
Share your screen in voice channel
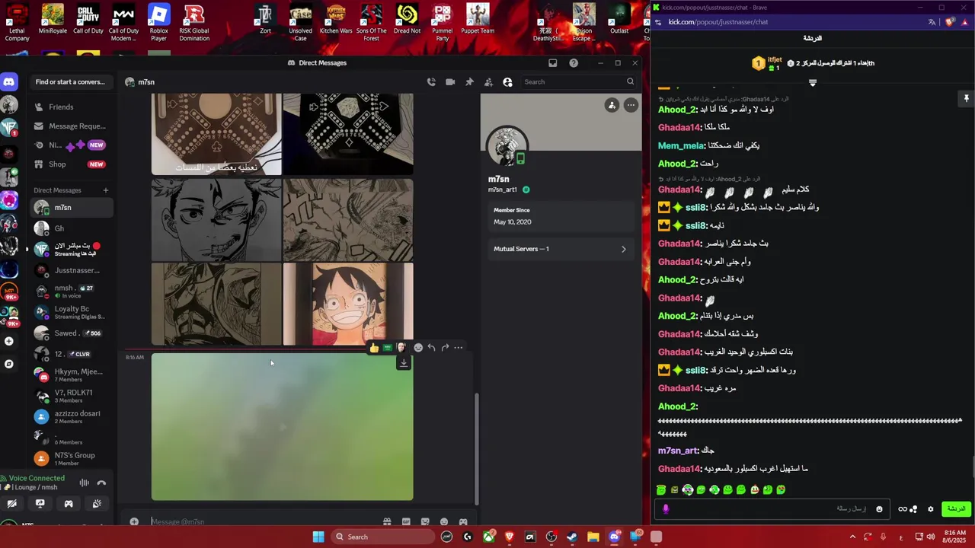40,504
